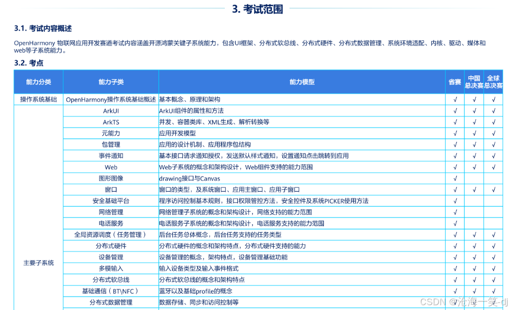Click the paragraph beginning 'OpenHarmony 物联网应用开发赛道'
Viewport: 510px width, 310px height.
[250, 47]
